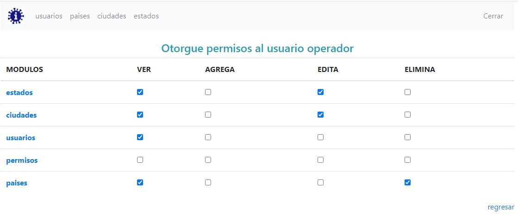Click the regresar link
518x220 pixels.
(500, 208)
